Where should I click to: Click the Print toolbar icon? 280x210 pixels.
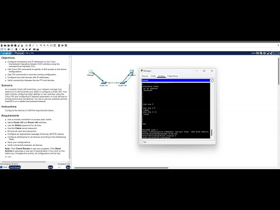(x=12, y=45)
